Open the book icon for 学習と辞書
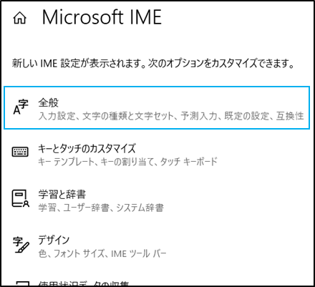 (21, 198)
